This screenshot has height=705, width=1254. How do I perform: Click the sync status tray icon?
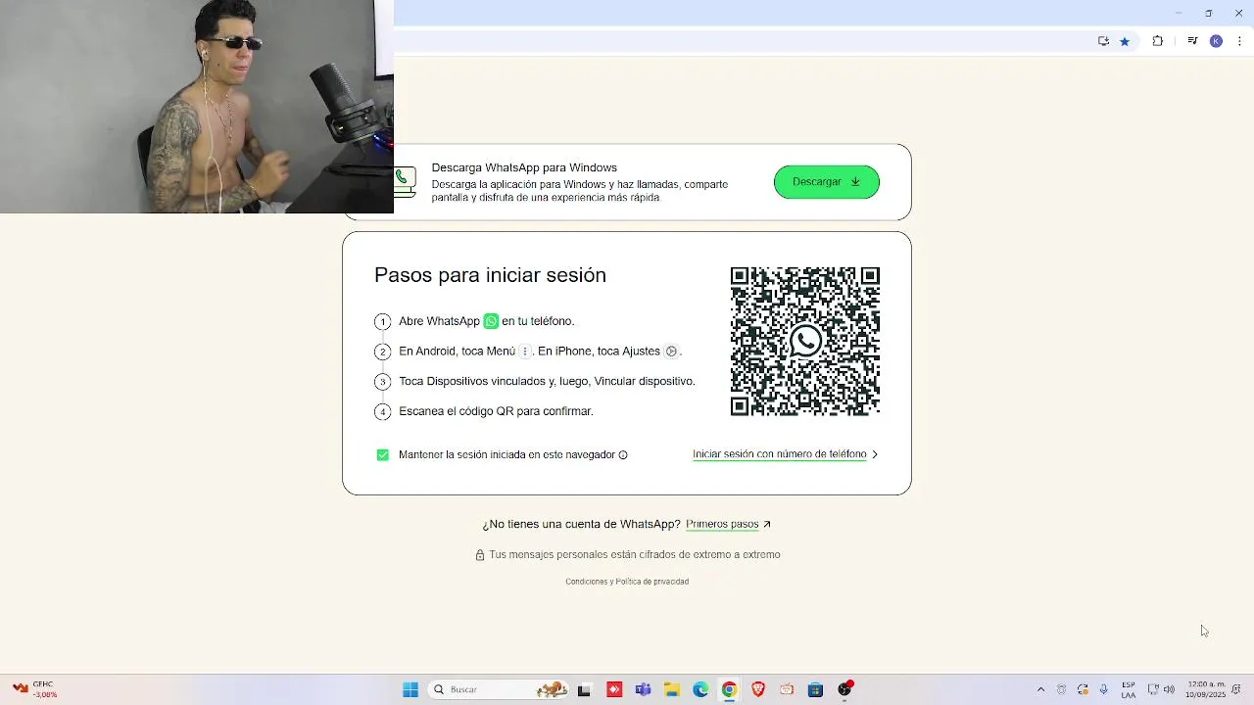[x=1083, y=689]
